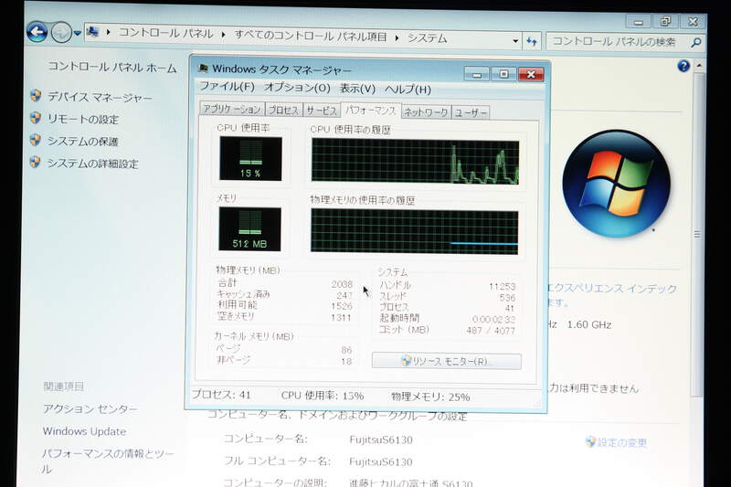Open the blue help question mark icon
The height and width of the screenshot is (487, 731).
[683, 66]
